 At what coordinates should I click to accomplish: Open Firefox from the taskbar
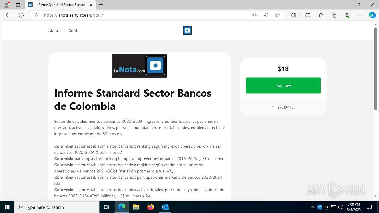pos(151,207)
